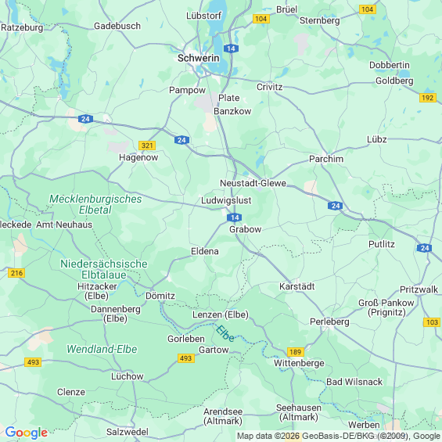
Task: Click the yellow 103 road shield
Action: 432,322
